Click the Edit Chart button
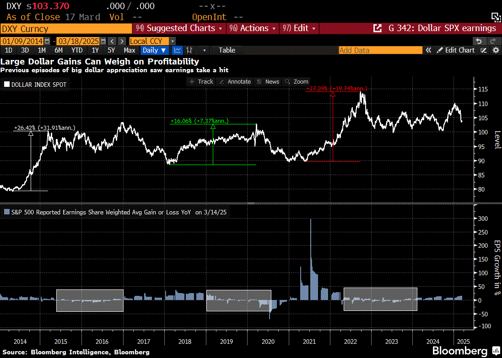502x358 pixels. click(x=456, y=50)
